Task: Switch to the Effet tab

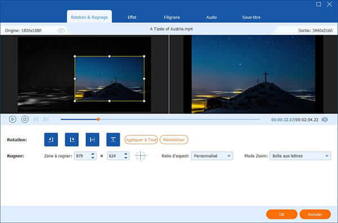Action: point(132,17)
